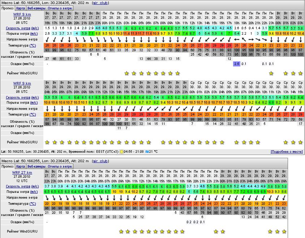Click the blue 2.5 precipitation cell
Viewport: 305px width, 238px height.
coord(237,64)
